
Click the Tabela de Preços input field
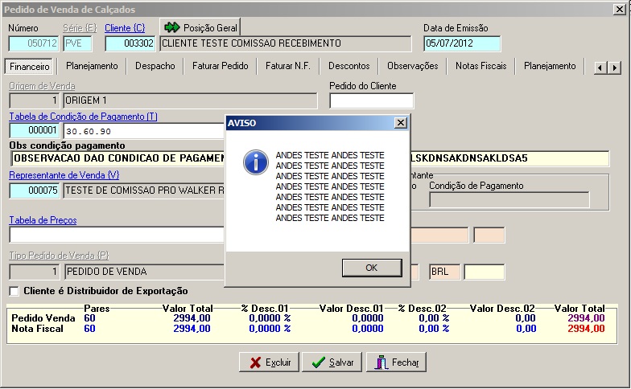click(117, 235)
